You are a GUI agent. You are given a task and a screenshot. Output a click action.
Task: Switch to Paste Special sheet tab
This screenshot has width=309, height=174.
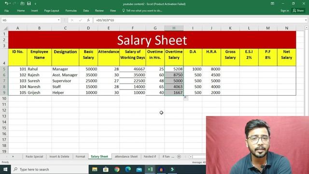34,157
